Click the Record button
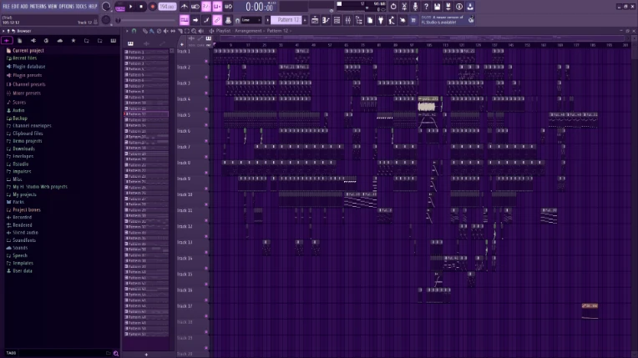The width and height of the screenshot is (638, 358). (x=152, y=7)
